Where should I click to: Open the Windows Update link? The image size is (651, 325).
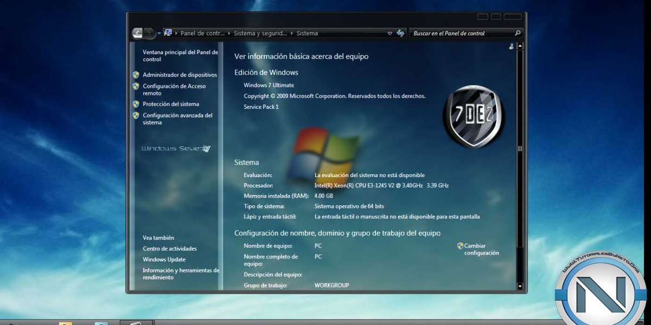click(164, 259)
